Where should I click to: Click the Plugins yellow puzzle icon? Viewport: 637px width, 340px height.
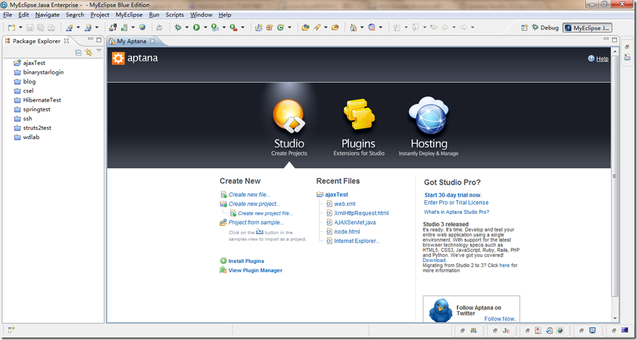pos(359,115)
